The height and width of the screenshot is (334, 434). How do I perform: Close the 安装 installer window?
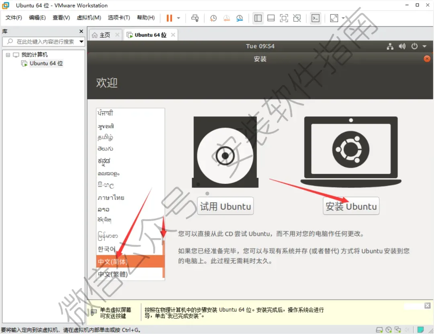pos(427,59)
